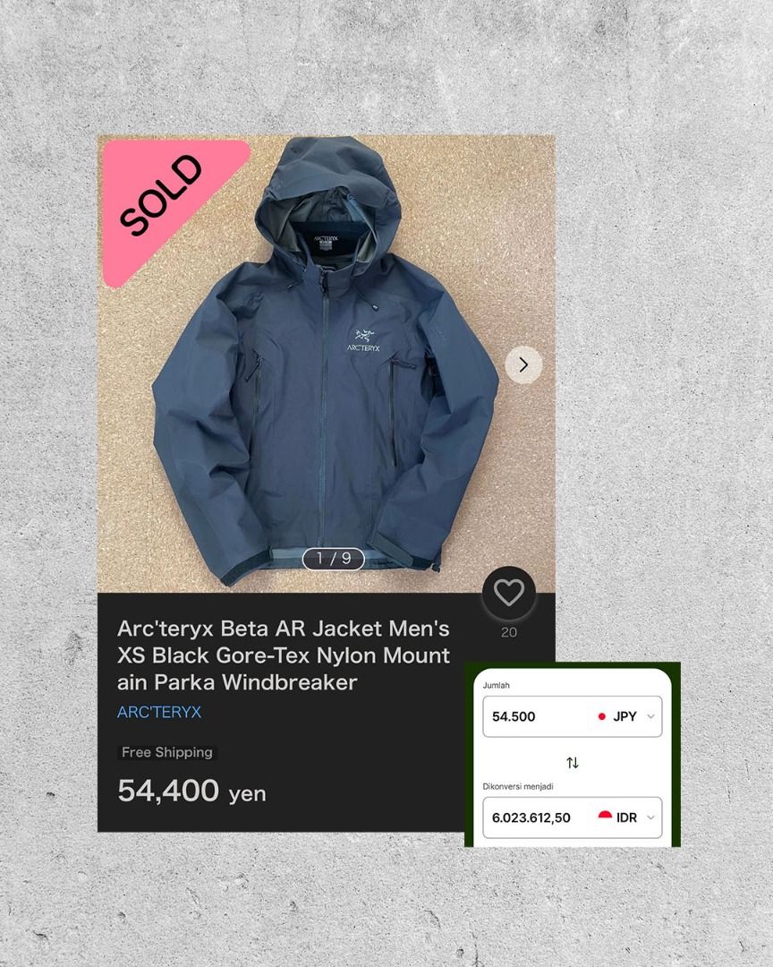Screen dimensions: 773x967
Task: Click the heart icon to favorite the jacket
Action: pyautogui.click(x=508, y=593)
